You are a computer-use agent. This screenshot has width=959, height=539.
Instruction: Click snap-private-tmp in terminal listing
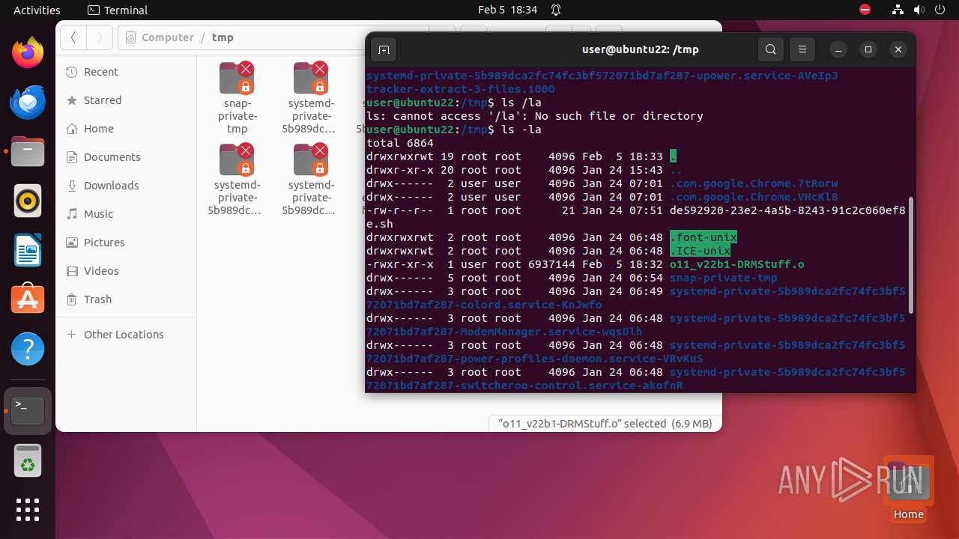(x=724, y=278)
